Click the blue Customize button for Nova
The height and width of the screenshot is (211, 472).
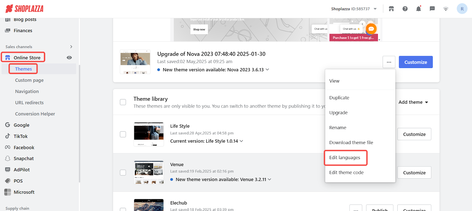click(416, 62)
